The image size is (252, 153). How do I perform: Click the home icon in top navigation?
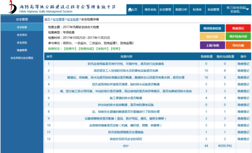pos(130,10)
